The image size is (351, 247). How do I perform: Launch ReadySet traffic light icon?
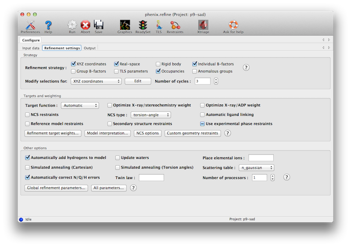coord(143,25)
